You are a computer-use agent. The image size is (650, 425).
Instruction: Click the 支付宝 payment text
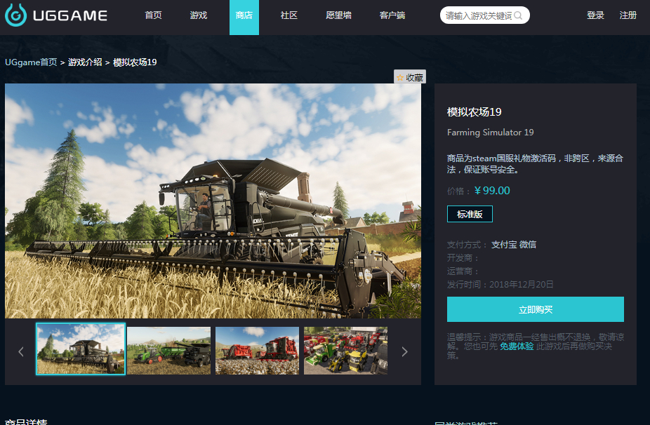(x=504, y=244)
